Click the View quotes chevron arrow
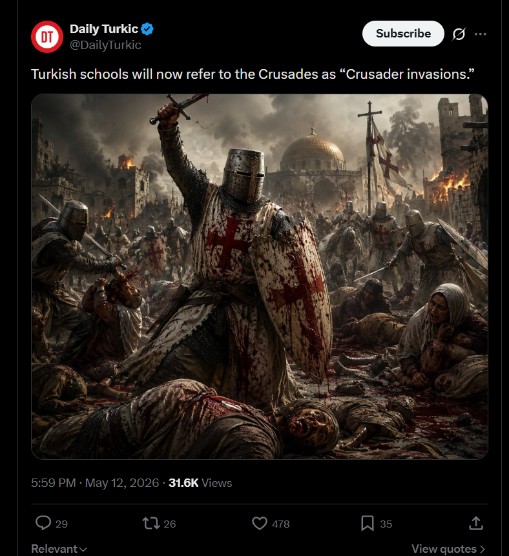This screenshot has width=509, height=556. (x=482, y=549)
